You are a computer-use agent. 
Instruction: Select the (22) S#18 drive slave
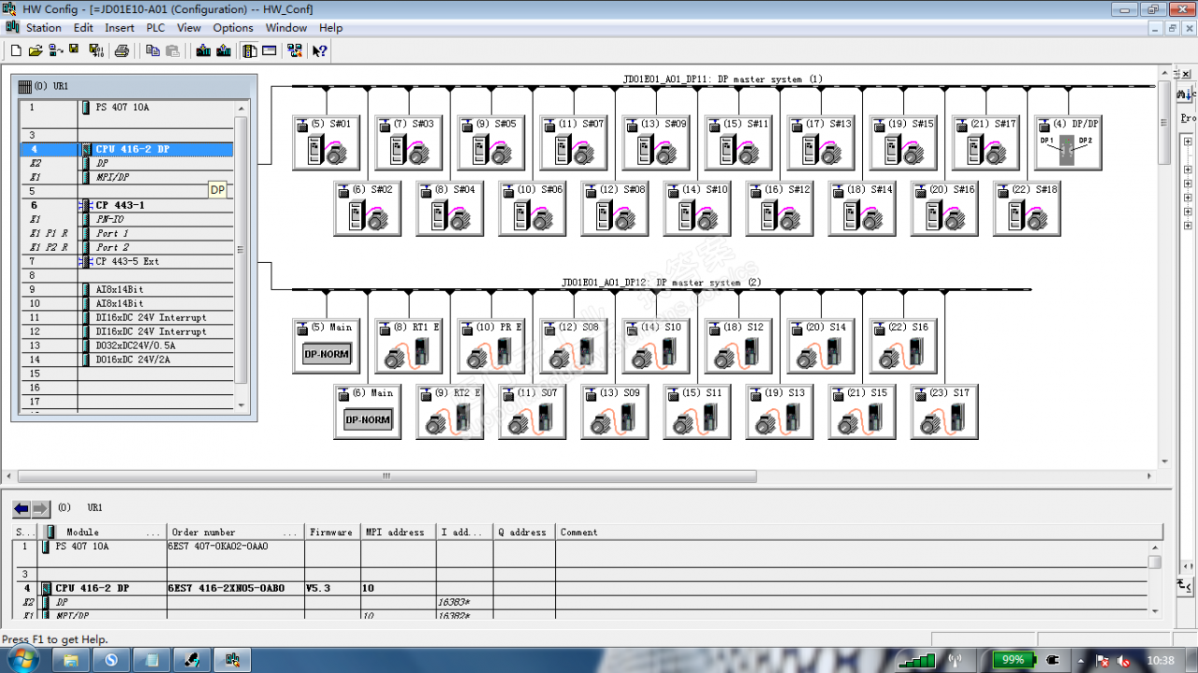[x=1027, y=208]
